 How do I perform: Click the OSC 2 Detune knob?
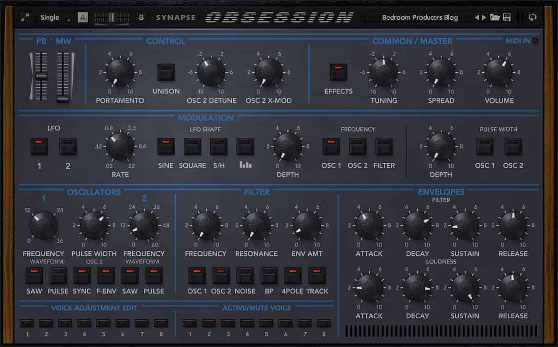[211, 72]
